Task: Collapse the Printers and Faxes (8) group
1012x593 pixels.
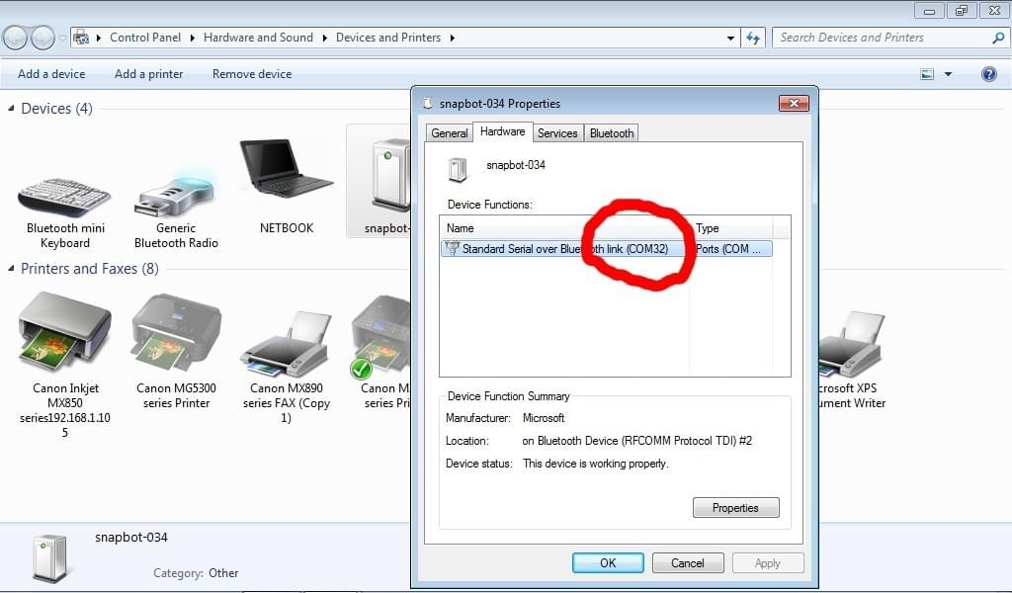Action: (x=11, y=268)
